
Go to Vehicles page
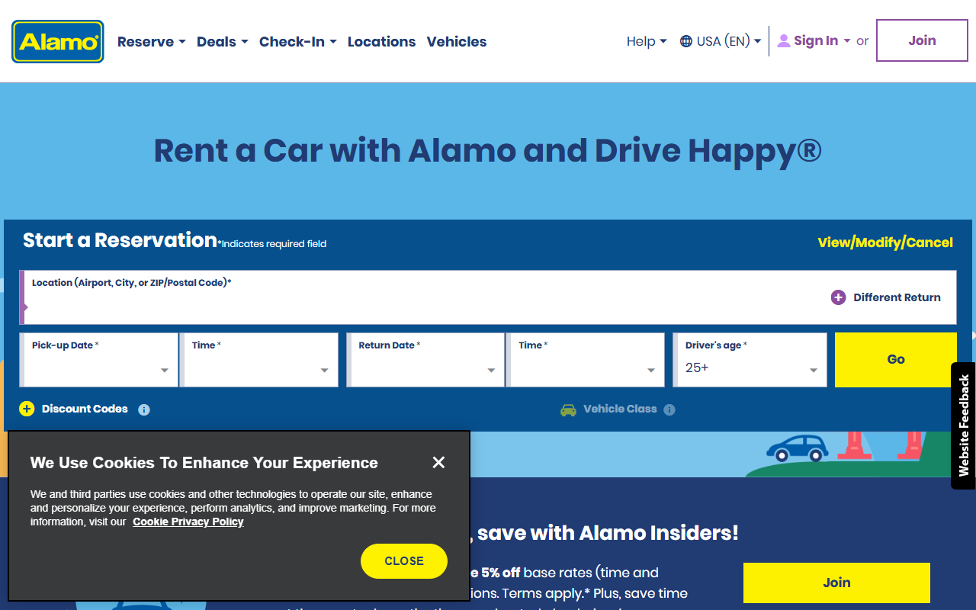coord(456,42)
